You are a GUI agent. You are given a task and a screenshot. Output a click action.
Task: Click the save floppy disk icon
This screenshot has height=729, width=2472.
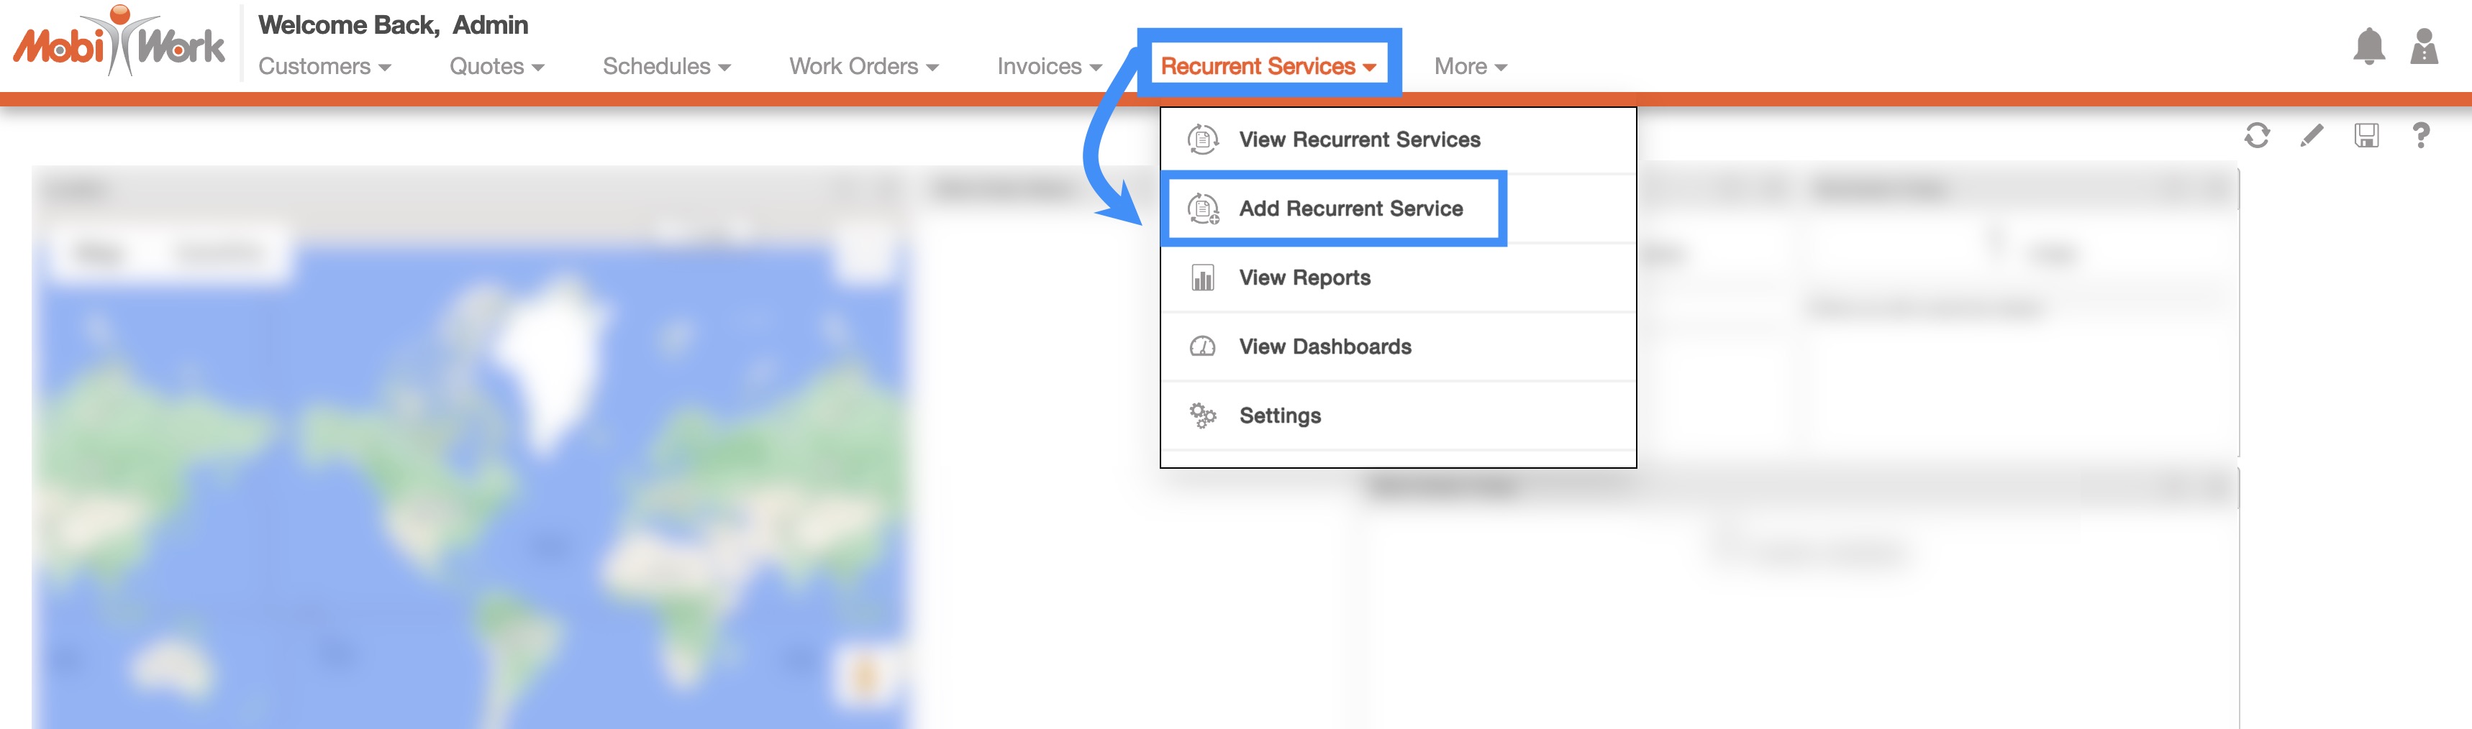click(x=2366, y=135)
